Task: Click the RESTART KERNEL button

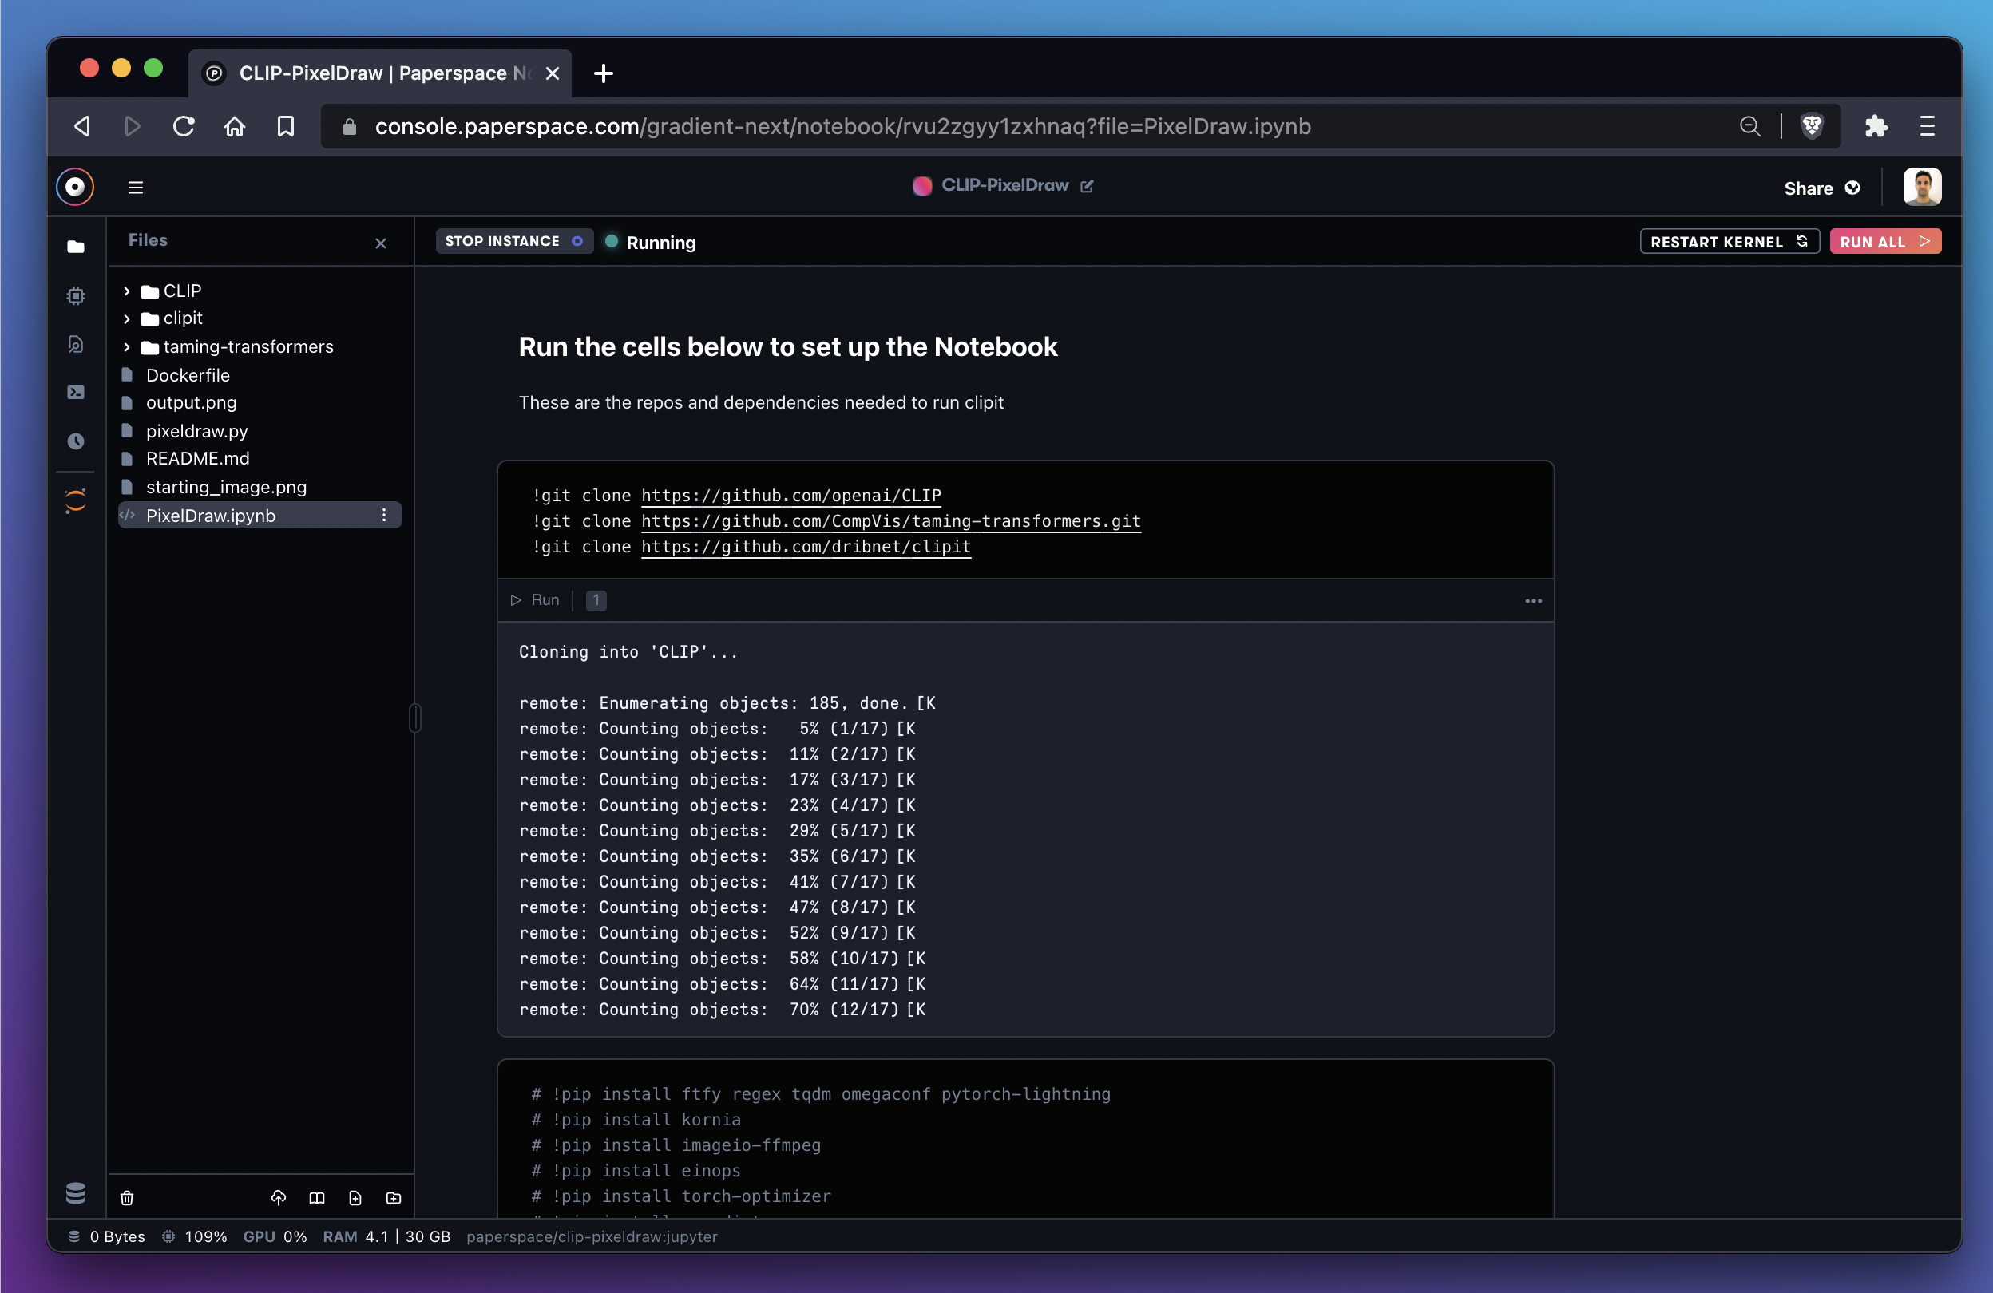Action: 1730,242
